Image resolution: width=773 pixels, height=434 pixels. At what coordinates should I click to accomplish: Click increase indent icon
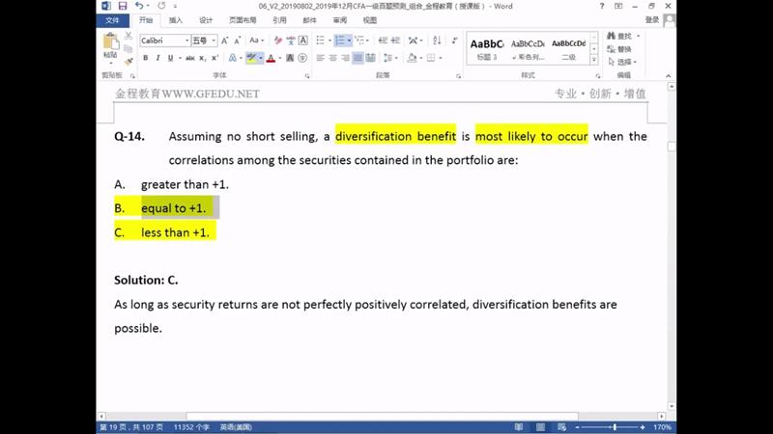point(395,41)
